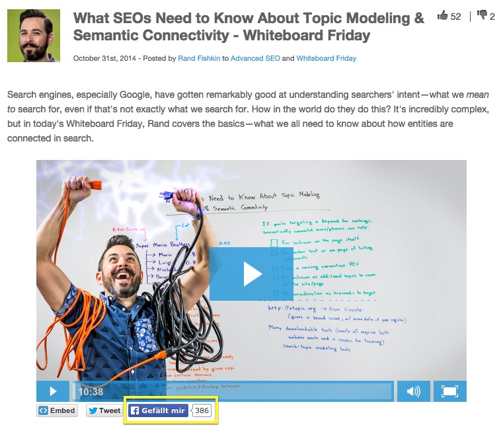Click the Embed button
Viewport: 503px width, 427px height.
coord(57,410)
